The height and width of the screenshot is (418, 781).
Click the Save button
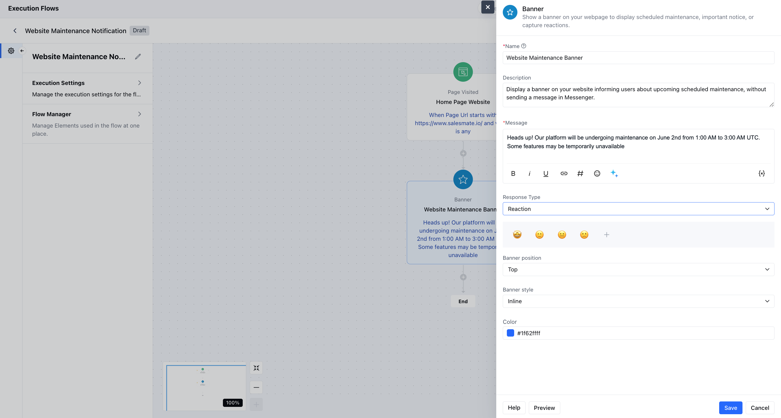coord(730,408)
